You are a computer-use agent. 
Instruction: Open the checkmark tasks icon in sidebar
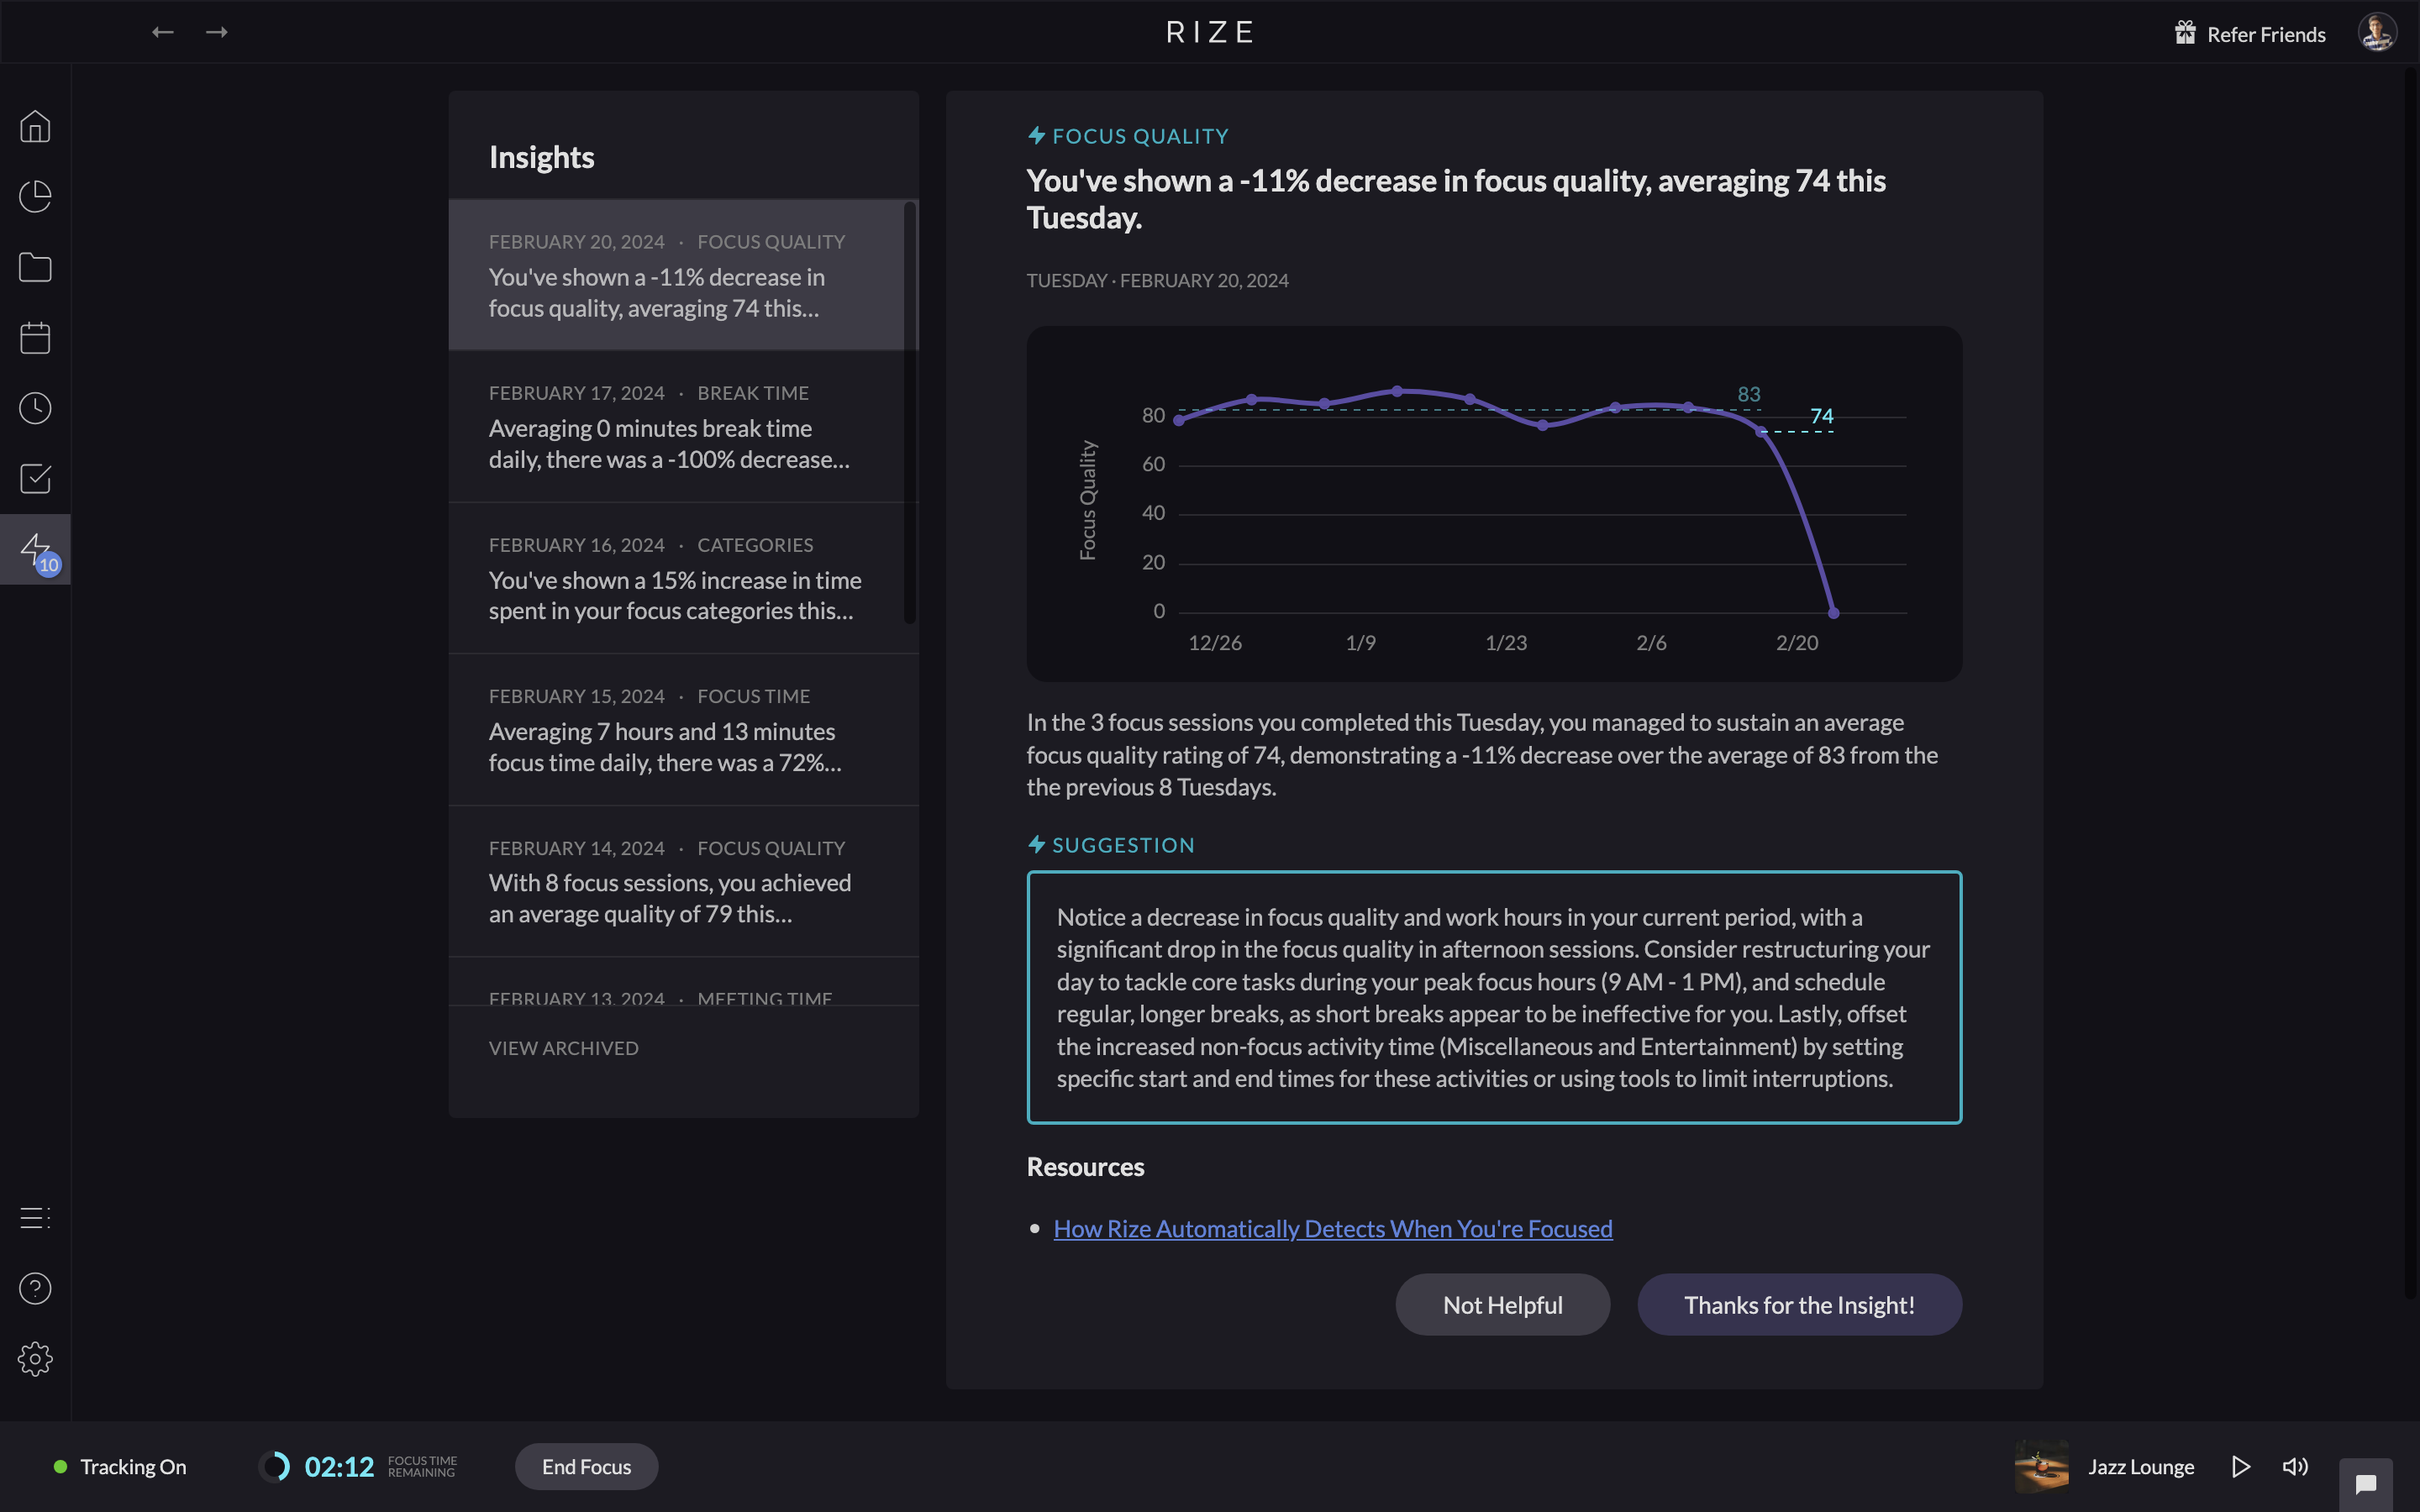[35, 478]
